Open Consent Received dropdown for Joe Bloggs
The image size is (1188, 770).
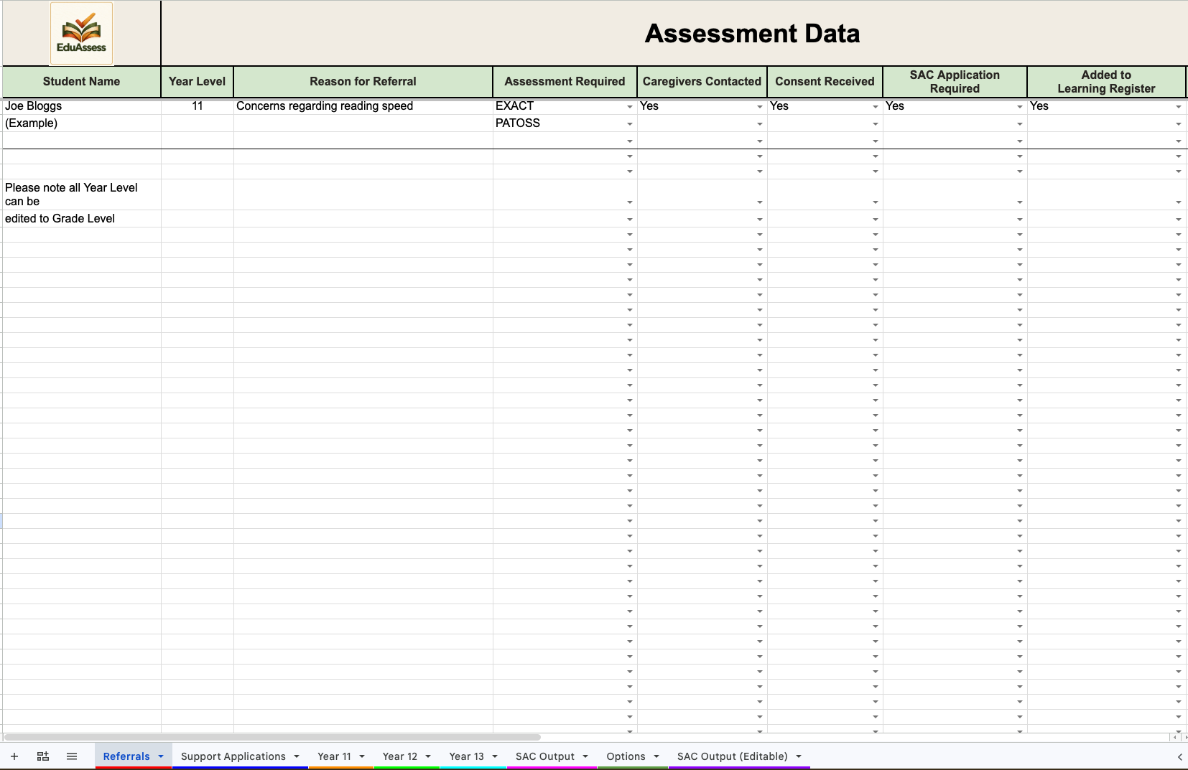pyautogui.click(x=876, y=107)
